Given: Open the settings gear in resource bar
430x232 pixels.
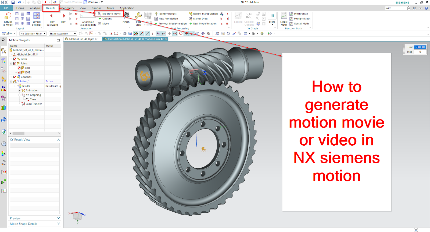Looking at the screenshot, I should (3, 40).
